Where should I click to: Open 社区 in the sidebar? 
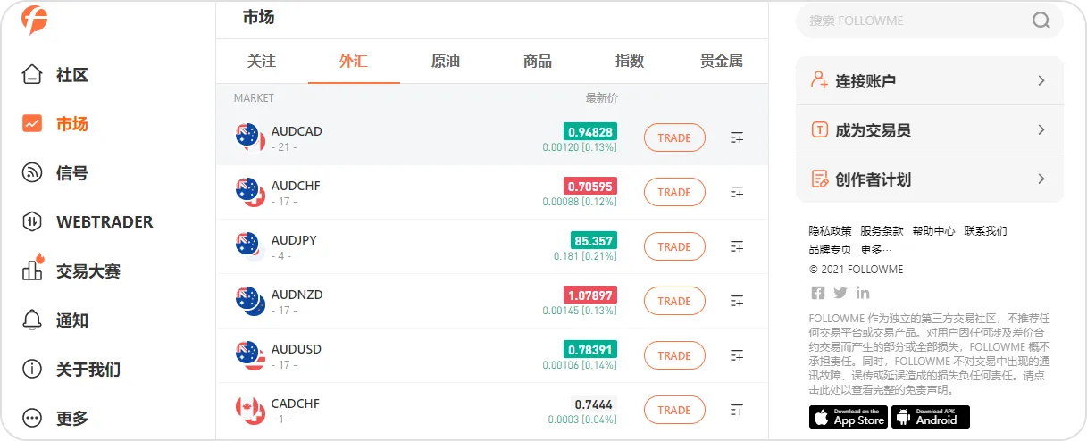click(55, 75)
